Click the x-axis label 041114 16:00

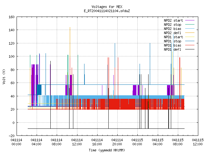click(x=97, y=142)
